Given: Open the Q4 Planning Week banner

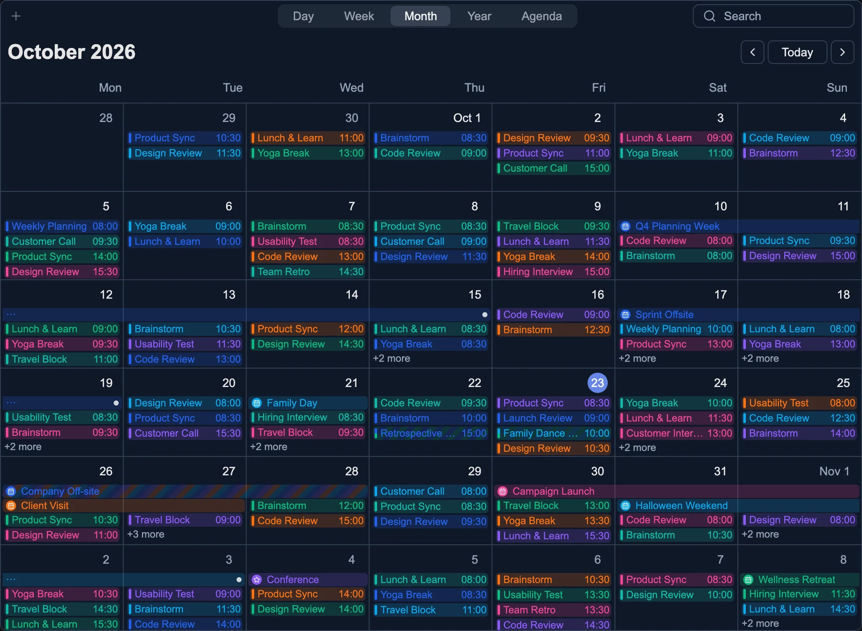Looking at the screenshot, I should click(x=738, y=226).
